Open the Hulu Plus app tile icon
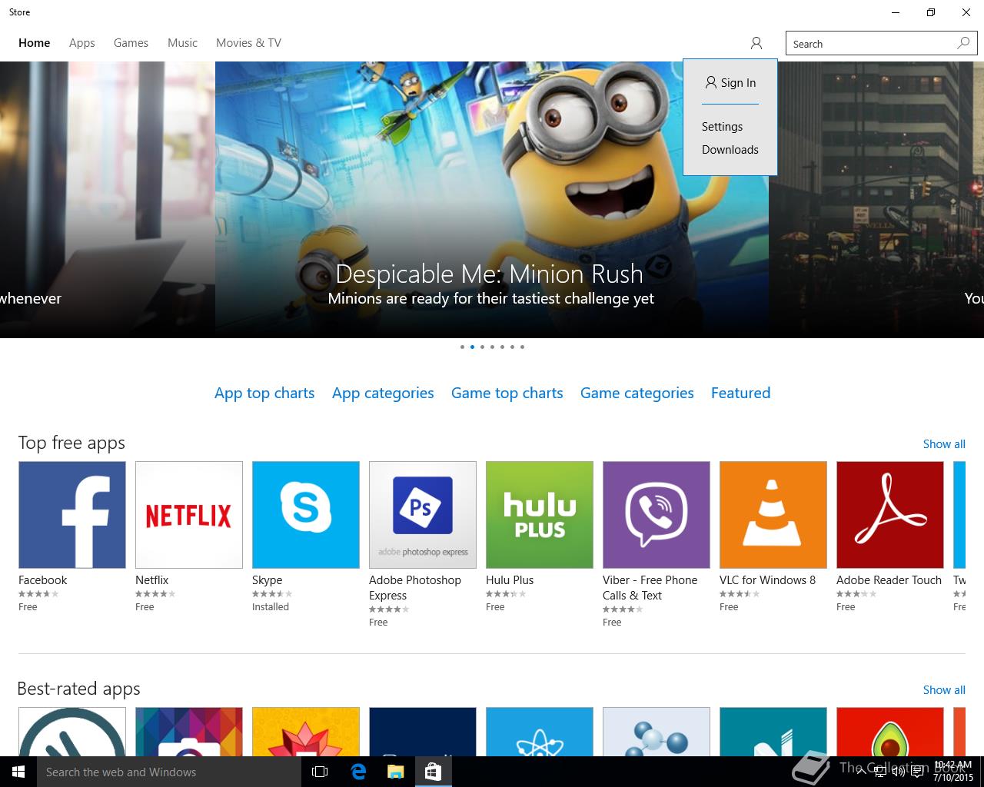The width and height of the screenshot is (984, 787). click(x=540, y=515)
